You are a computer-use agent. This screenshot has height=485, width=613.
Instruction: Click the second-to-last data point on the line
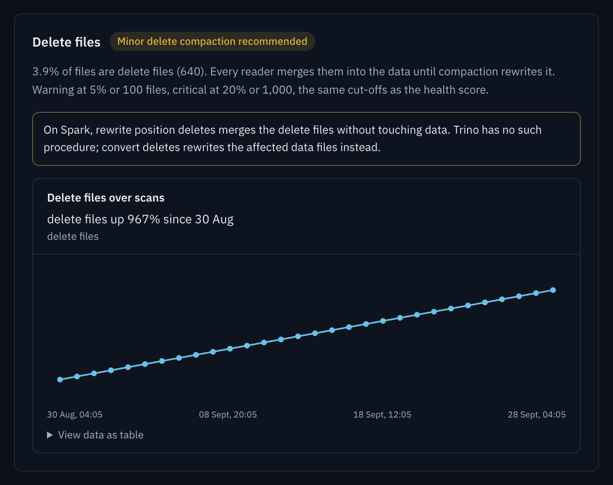click(x=536, y=293)
